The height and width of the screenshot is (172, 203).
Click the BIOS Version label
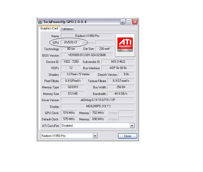pyautogui.click(x=51, y=55)
